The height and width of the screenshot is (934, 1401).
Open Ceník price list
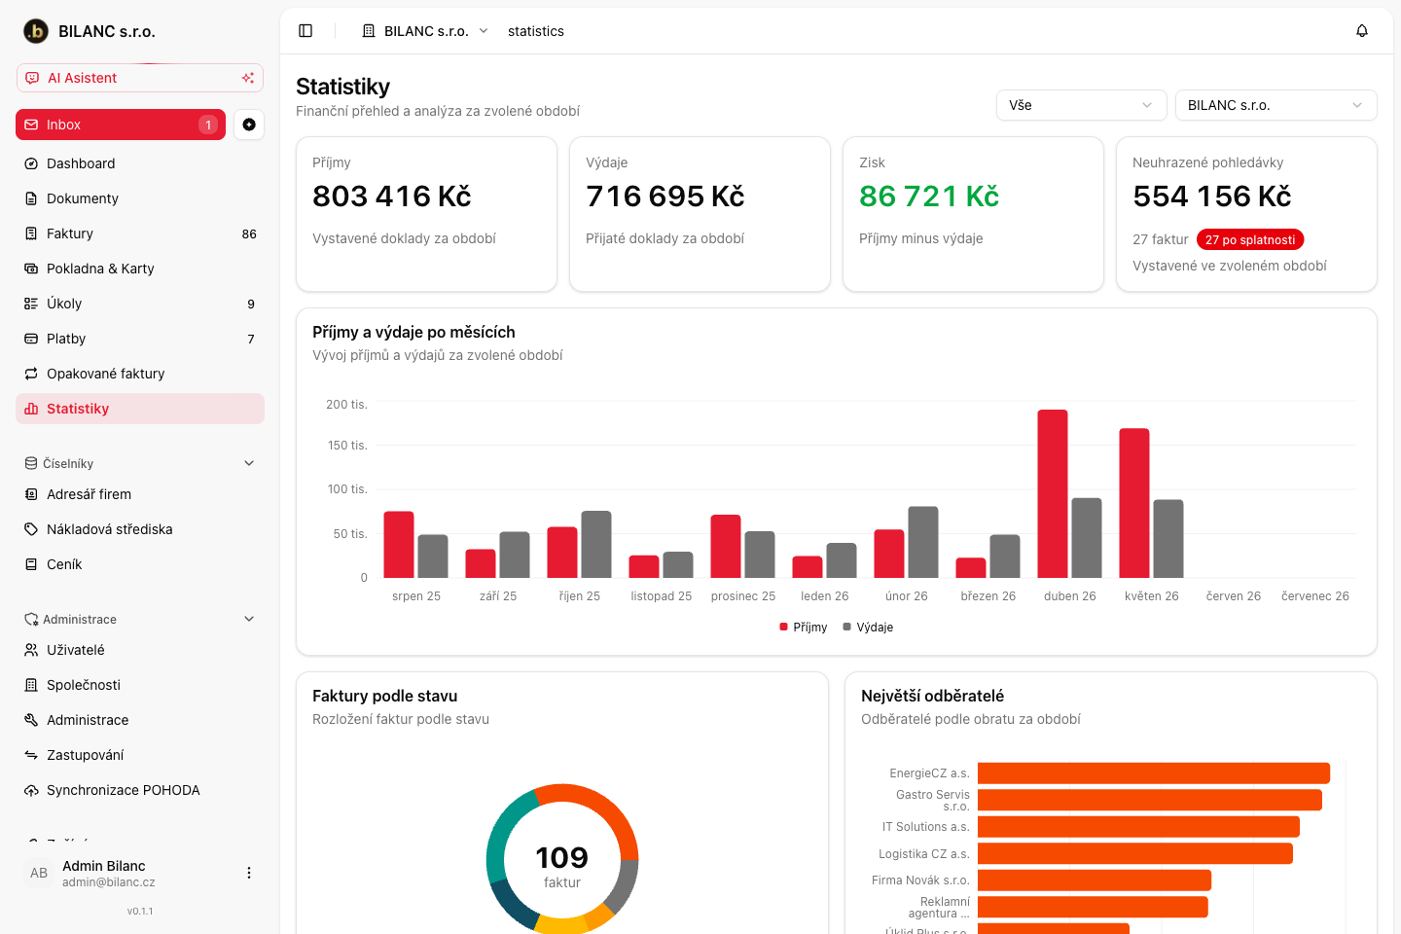pyautogui.click(x=140, y=564)
